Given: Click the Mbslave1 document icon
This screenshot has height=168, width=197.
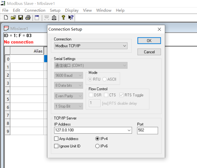Looking at the screenshot, I should [x=6, y=28].
